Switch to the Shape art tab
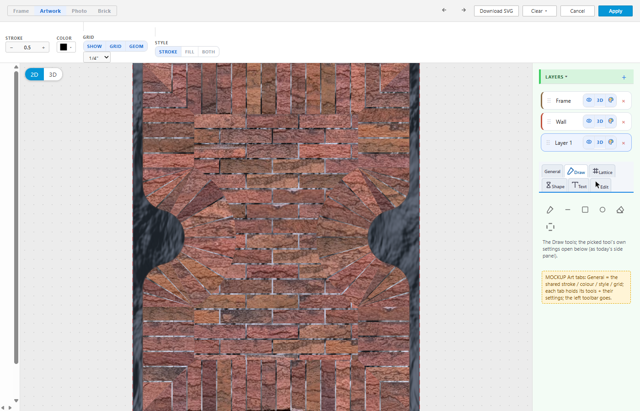 coord(555,185)
